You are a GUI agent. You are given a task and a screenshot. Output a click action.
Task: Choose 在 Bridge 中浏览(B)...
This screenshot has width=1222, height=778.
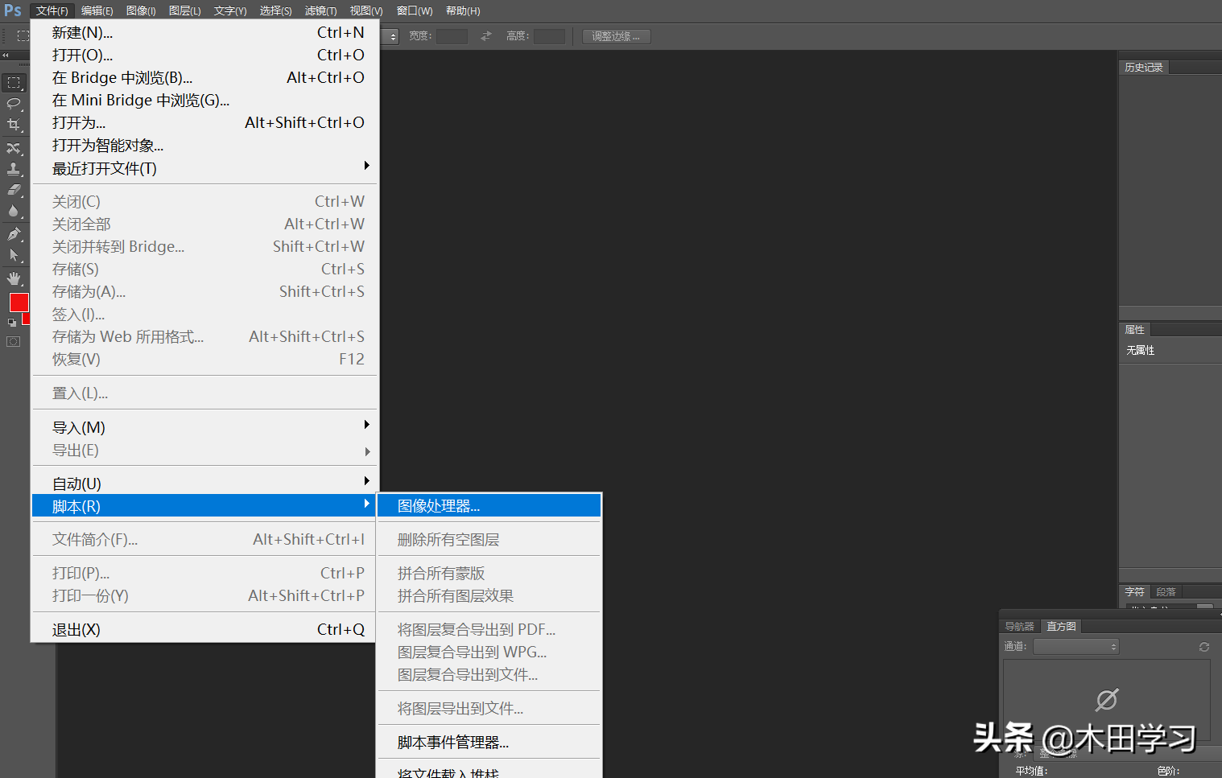(204, 77)
